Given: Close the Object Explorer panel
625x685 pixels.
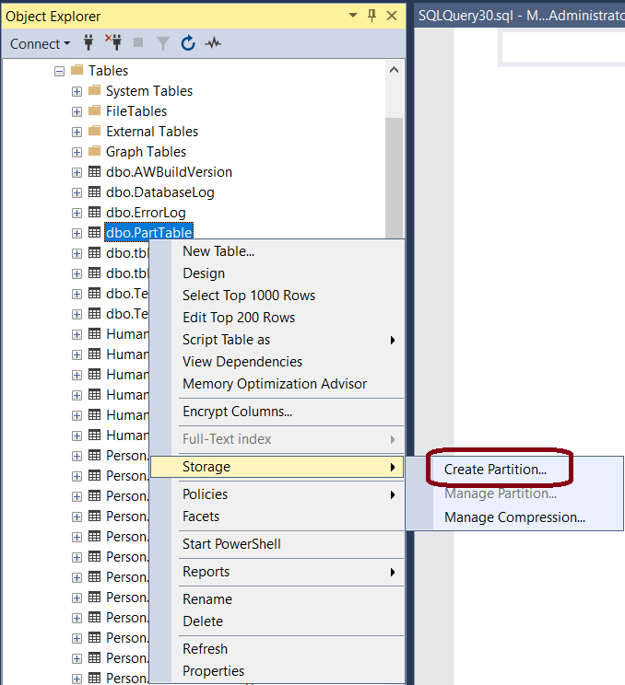Looking at the screenshot, I should [392, 16].
